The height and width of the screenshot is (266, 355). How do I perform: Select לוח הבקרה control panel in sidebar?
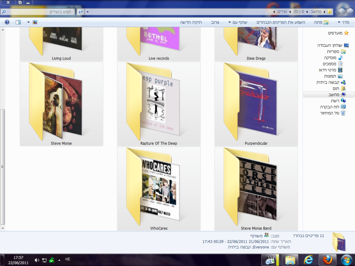click(333, 107)
